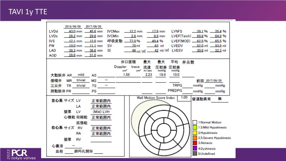The width and height of the screenshot is (286, 161).
Task: Select the (Mild) LVH wall thickness field
Action: pyautogui.click(x=101, y=112)
